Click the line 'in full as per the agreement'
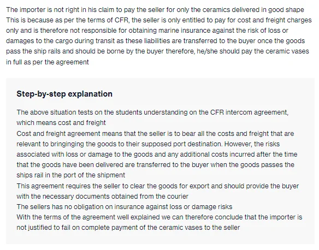 point(48,62)
